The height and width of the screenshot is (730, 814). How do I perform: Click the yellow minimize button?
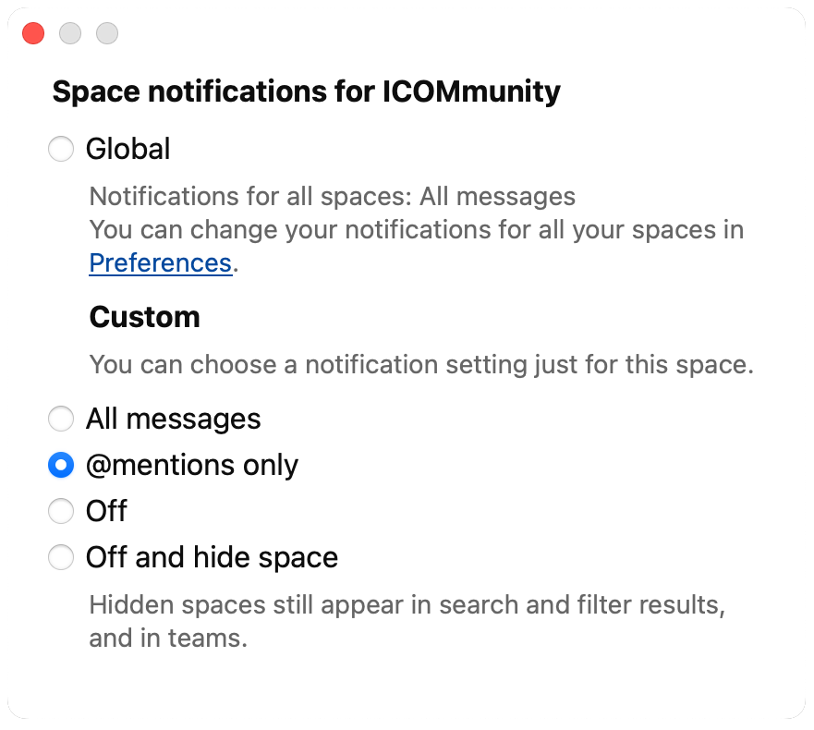click(x=69, y=32)
